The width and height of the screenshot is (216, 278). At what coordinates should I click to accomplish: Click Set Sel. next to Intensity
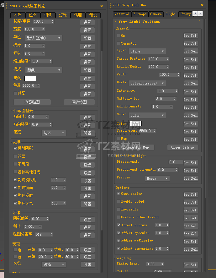191,92
